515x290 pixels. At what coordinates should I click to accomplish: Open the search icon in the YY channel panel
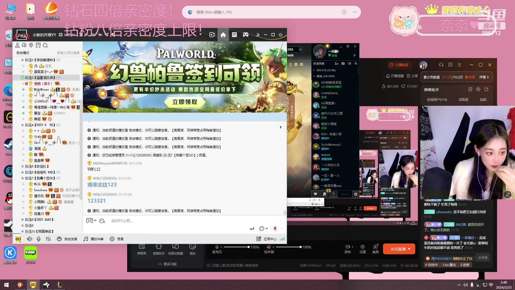(x=46, y=45)
